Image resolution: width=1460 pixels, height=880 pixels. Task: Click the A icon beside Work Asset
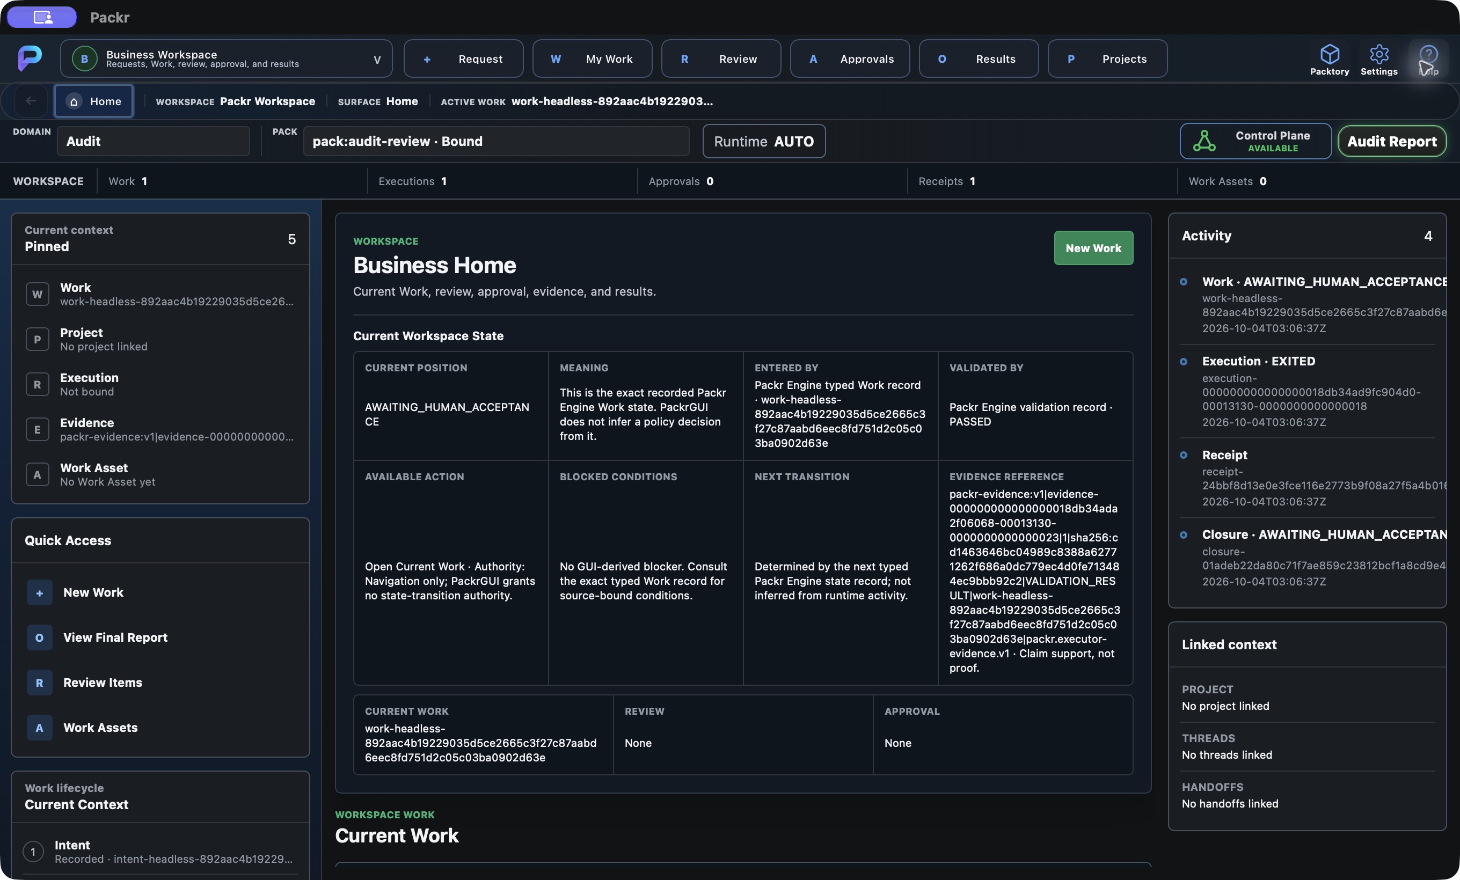pyautogui.click(x=38, y=474)
